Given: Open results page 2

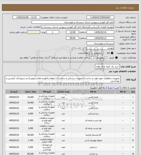Looking at the screenshot, I should click(x=107, y=88).
